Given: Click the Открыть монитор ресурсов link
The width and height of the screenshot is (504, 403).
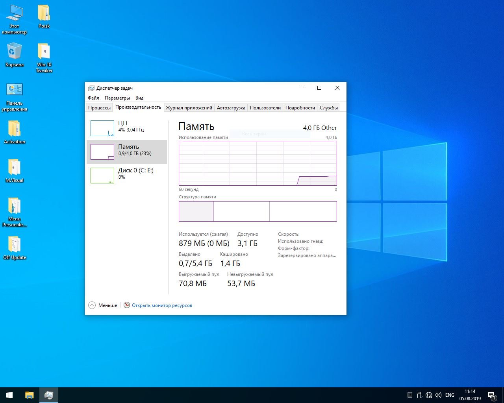Looking at the screenshot, I should [x=162, y=305].
